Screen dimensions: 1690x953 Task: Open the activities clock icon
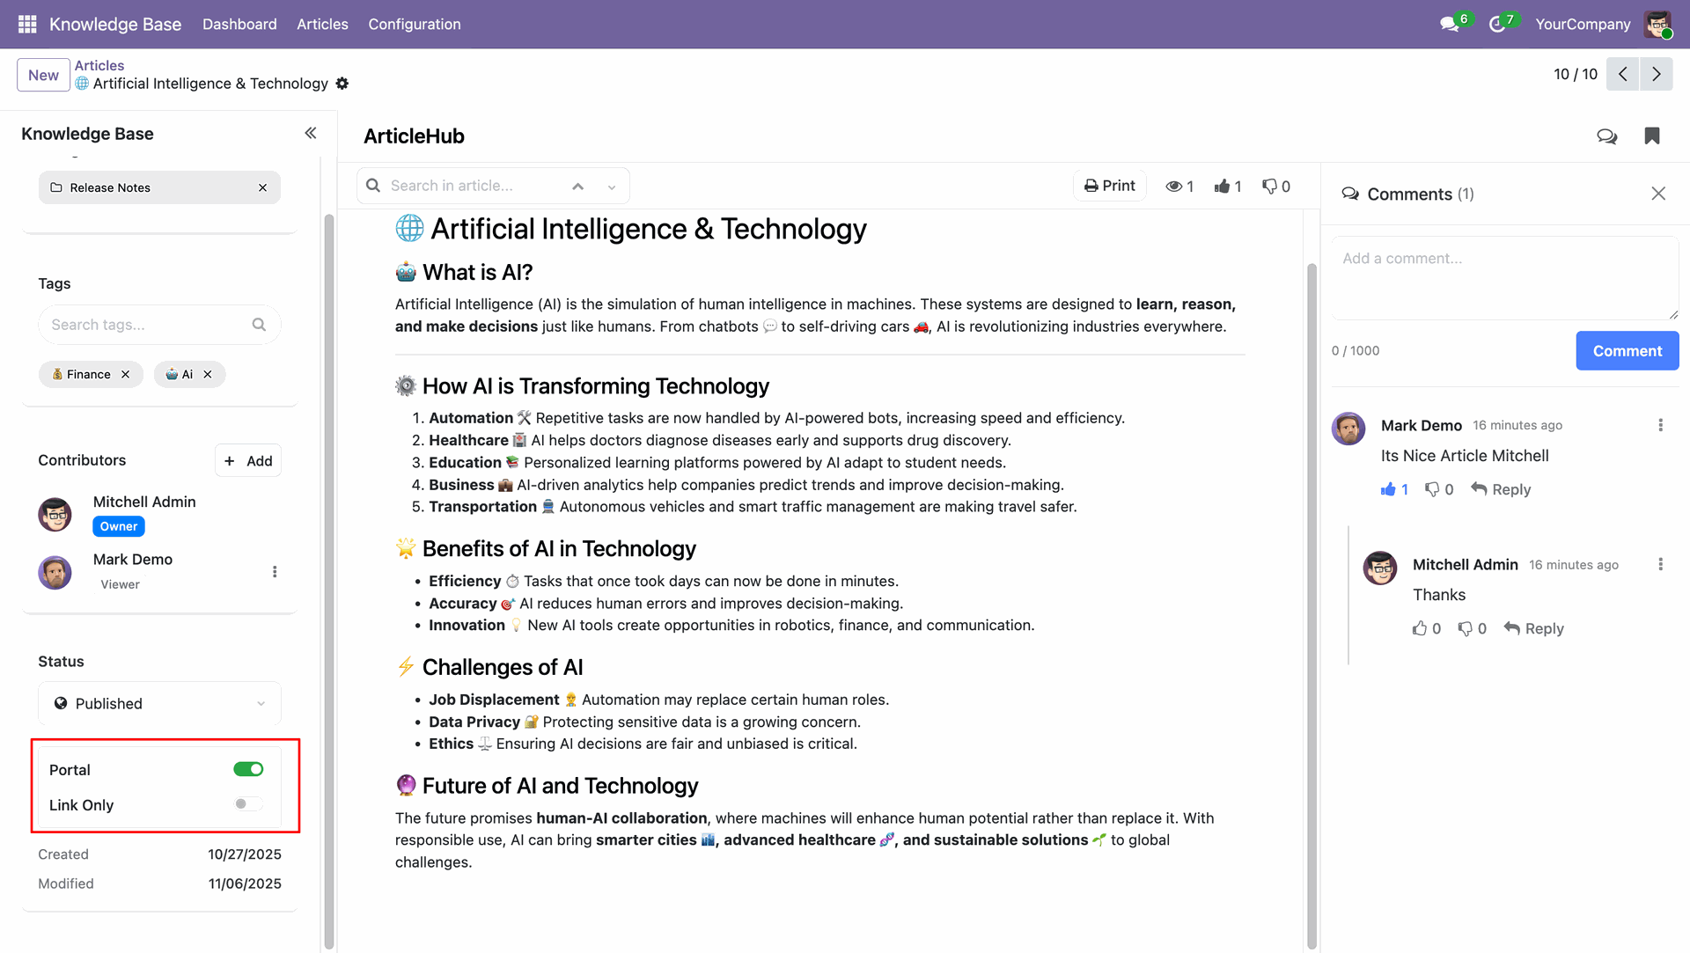pyautogui.click(x=1496, y=25)
